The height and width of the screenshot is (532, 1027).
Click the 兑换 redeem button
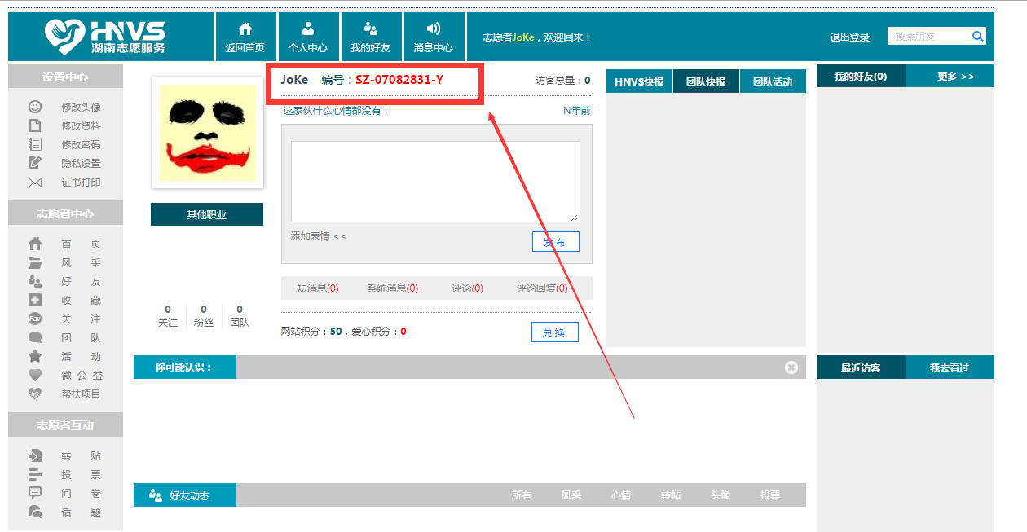554,332
